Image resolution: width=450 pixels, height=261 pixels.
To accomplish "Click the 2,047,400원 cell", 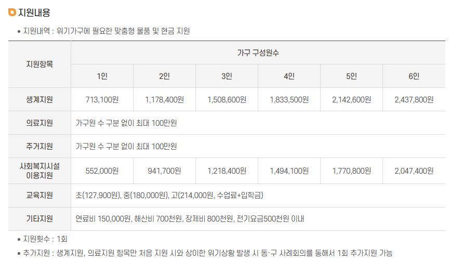I will (x=414, y=171).
